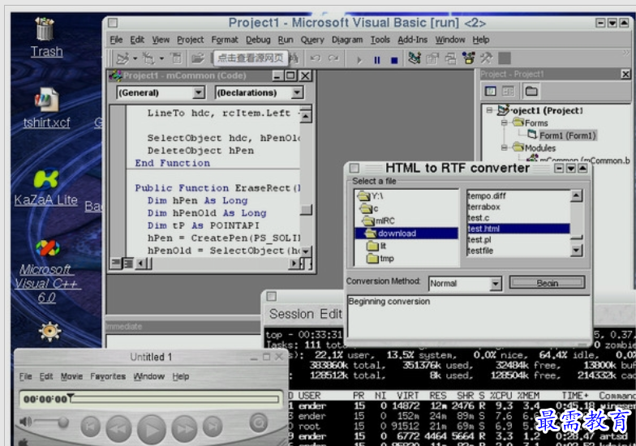Image resolution: width=636 pixels, height=446 pixels.
Task: Click the Add Form toolbar icon
Action: 149,58
